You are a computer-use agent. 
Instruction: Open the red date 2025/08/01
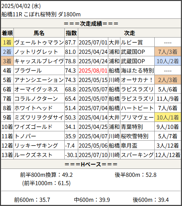click(x=93, y=71)
